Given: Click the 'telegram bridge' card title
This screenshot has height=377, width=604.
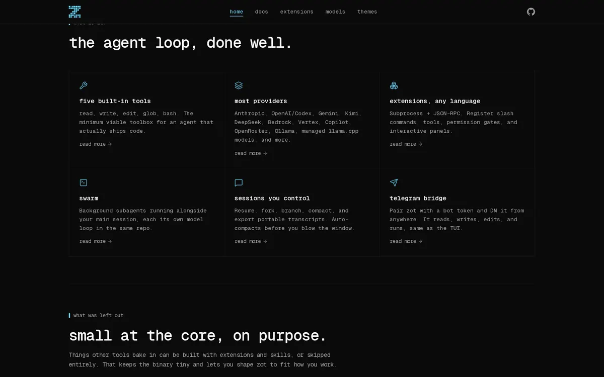Looking at the screenshot, I should pyautogui.click(x=418, y=198).
